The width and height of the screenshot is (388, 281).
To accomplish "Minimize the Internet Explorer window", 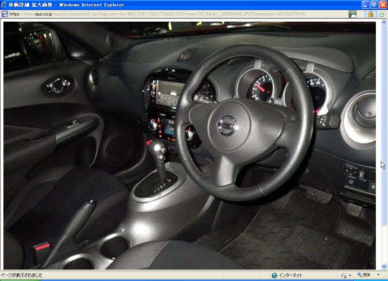I will pyautogui.click(x=365, y=5).
